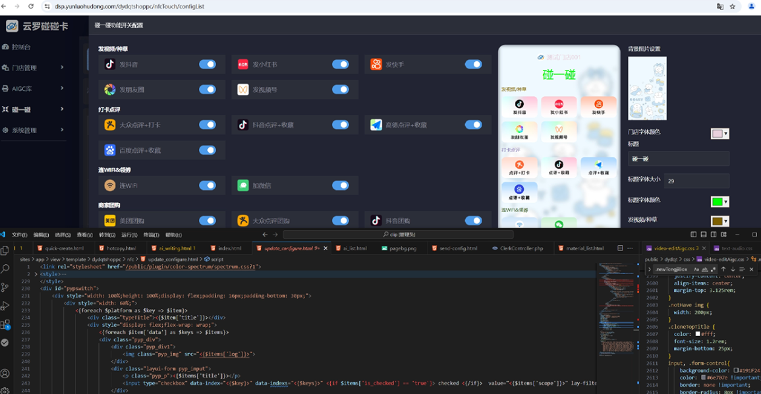Toggle find in selection in find widget
The image size is (761, 394).
(x=742, y=269)
